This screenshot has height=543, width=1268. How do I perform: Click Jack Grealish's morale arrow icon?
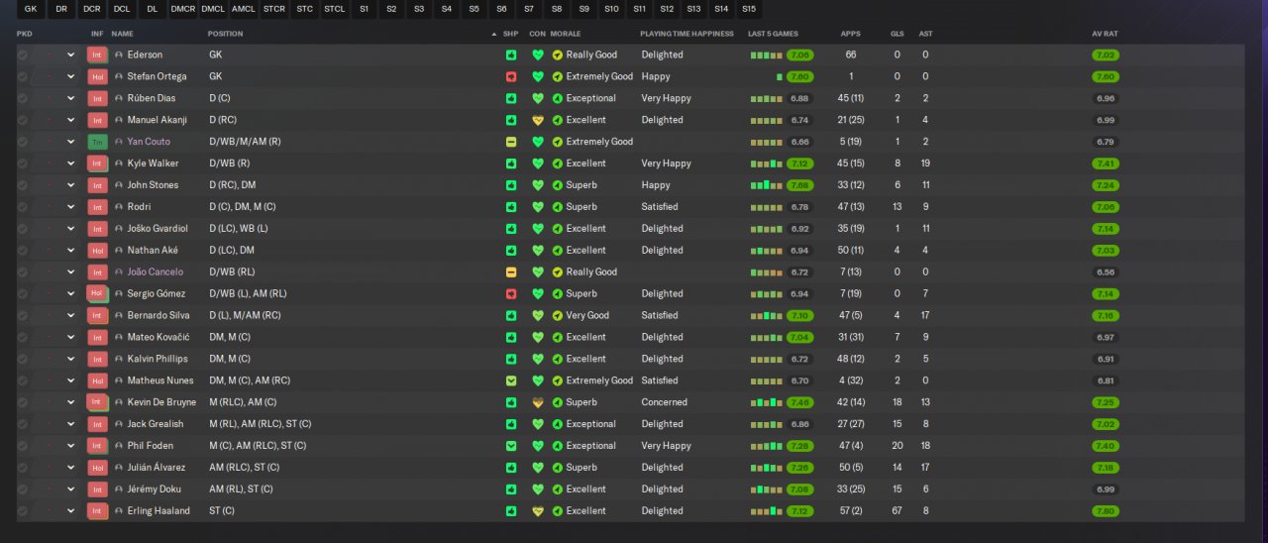coord(558,424)
